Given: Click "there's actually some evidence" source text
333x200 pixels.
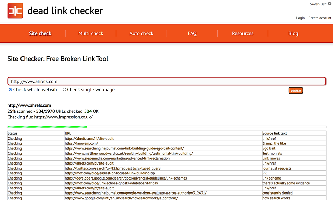Looking at the screenshot, I should (286, 183).
